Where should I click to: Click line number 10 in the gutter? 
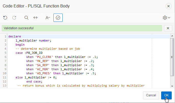click(x=5, y=73)
